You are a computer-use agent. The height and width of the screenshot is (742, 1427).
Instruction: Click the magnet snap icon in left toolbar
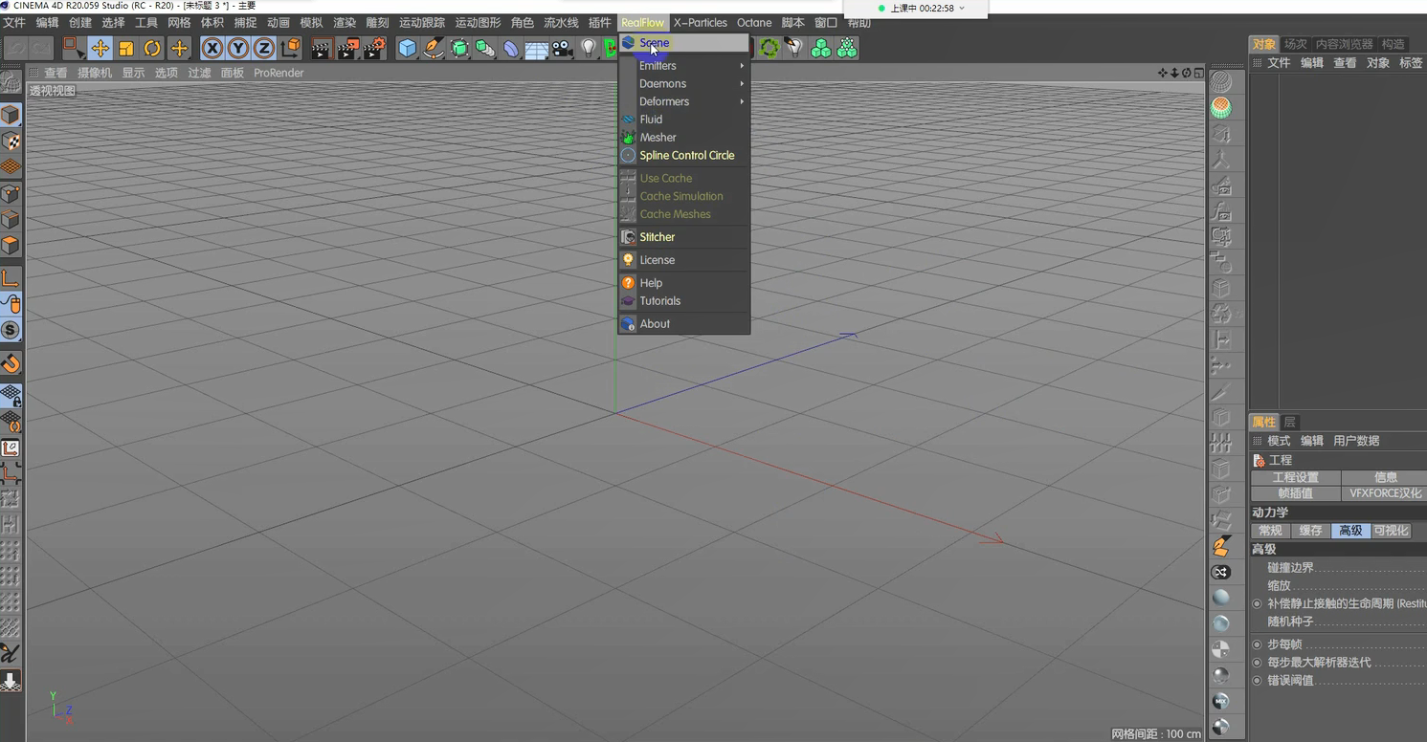(11, 364)
